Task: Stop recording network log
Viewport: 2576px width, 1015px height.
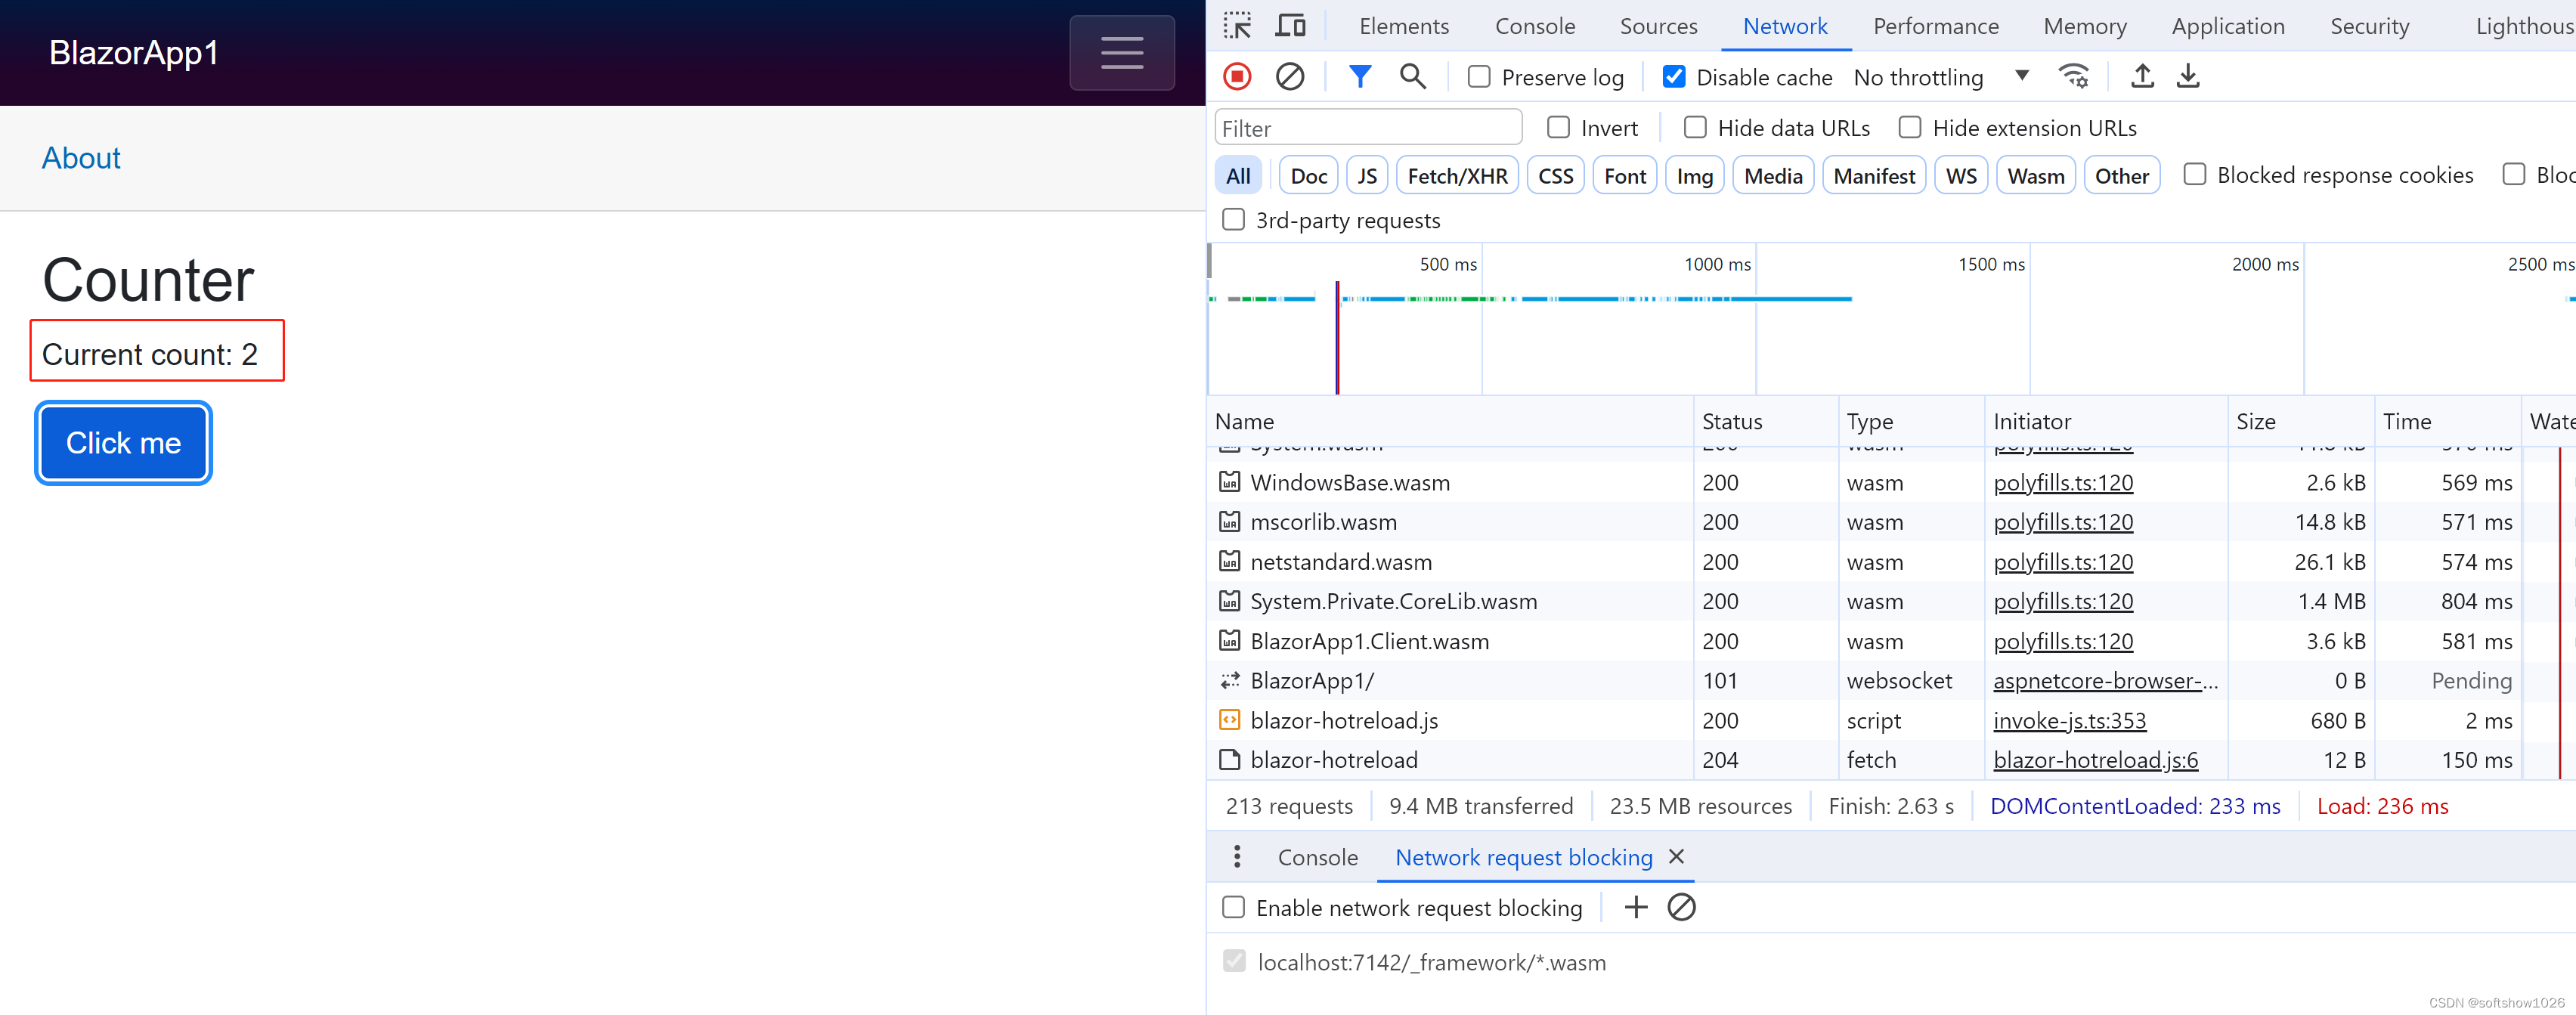Action: (x=1237, y=76)
